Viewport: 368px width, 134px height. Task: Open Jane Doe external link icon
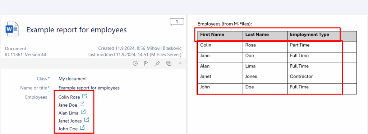coord(82,104)
